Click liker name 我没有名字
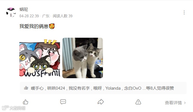The width and height of the screenshot is (193, 112). (79, 88)
